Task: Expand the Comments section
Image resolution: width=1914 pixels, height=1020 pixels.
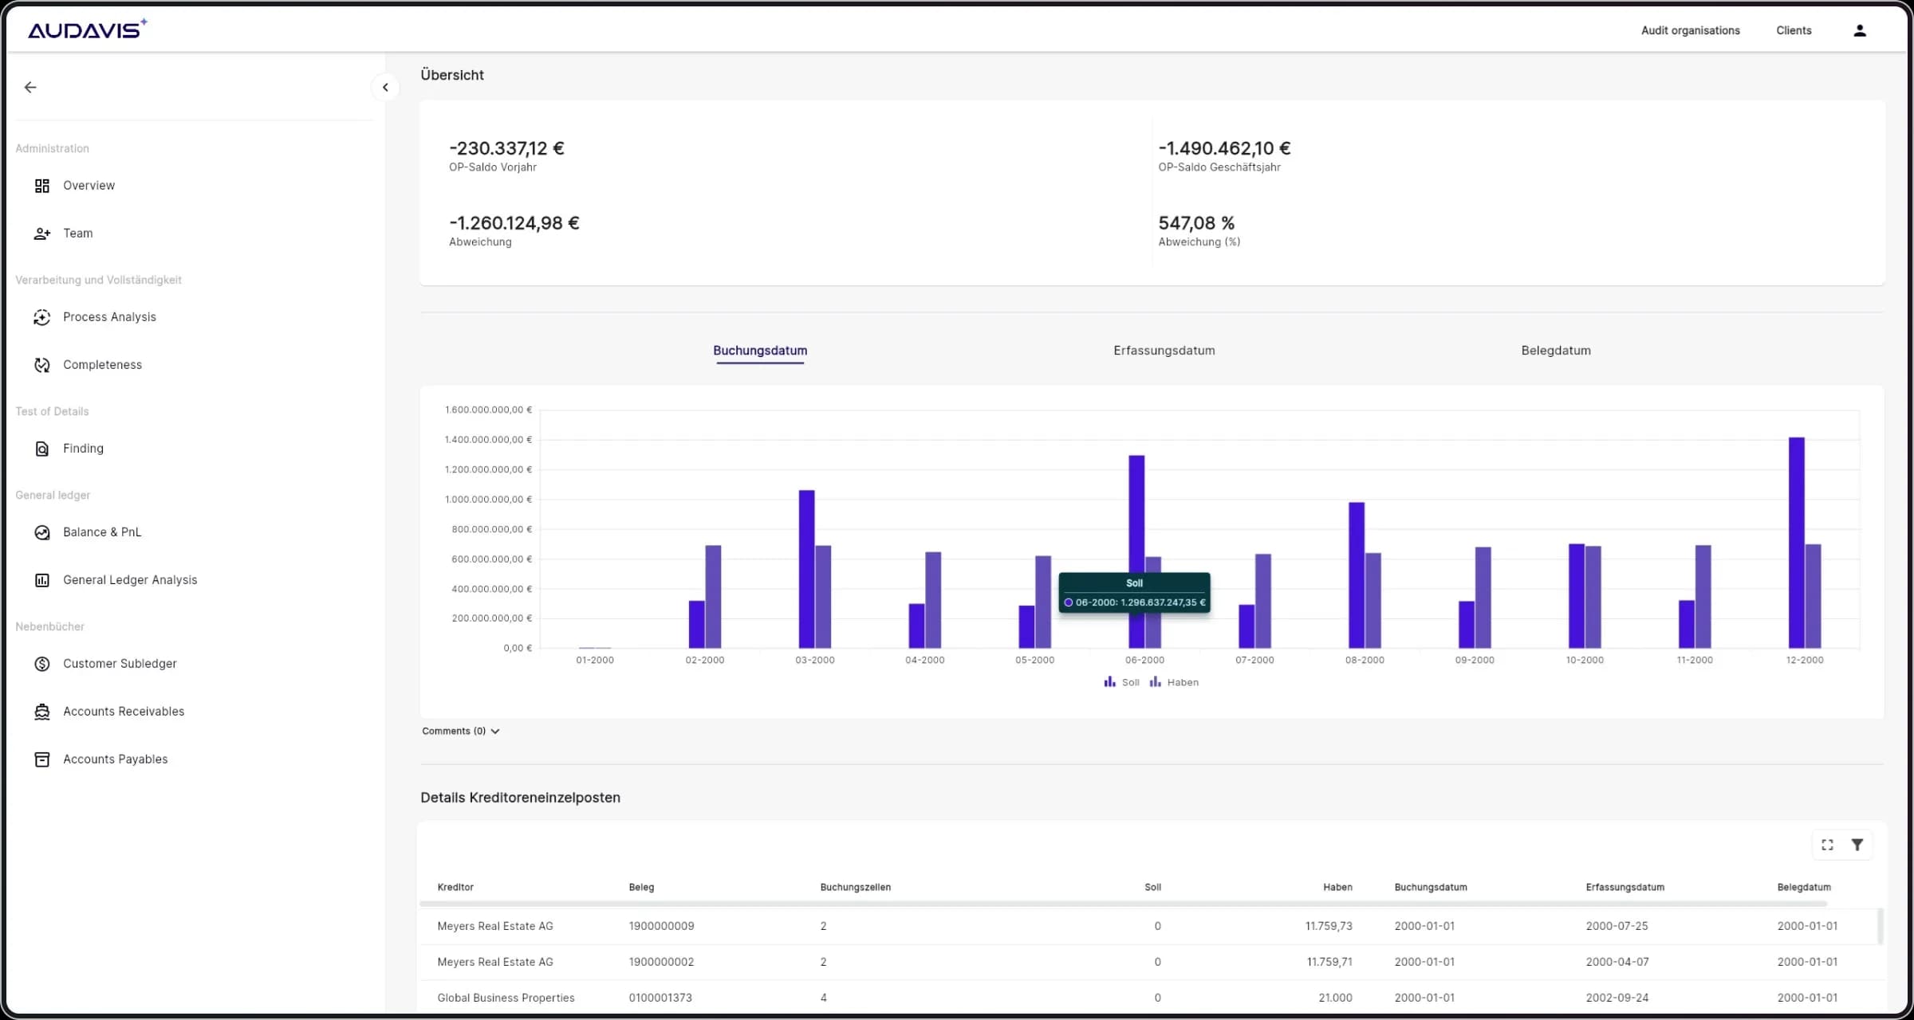Action: pos(461,731)
